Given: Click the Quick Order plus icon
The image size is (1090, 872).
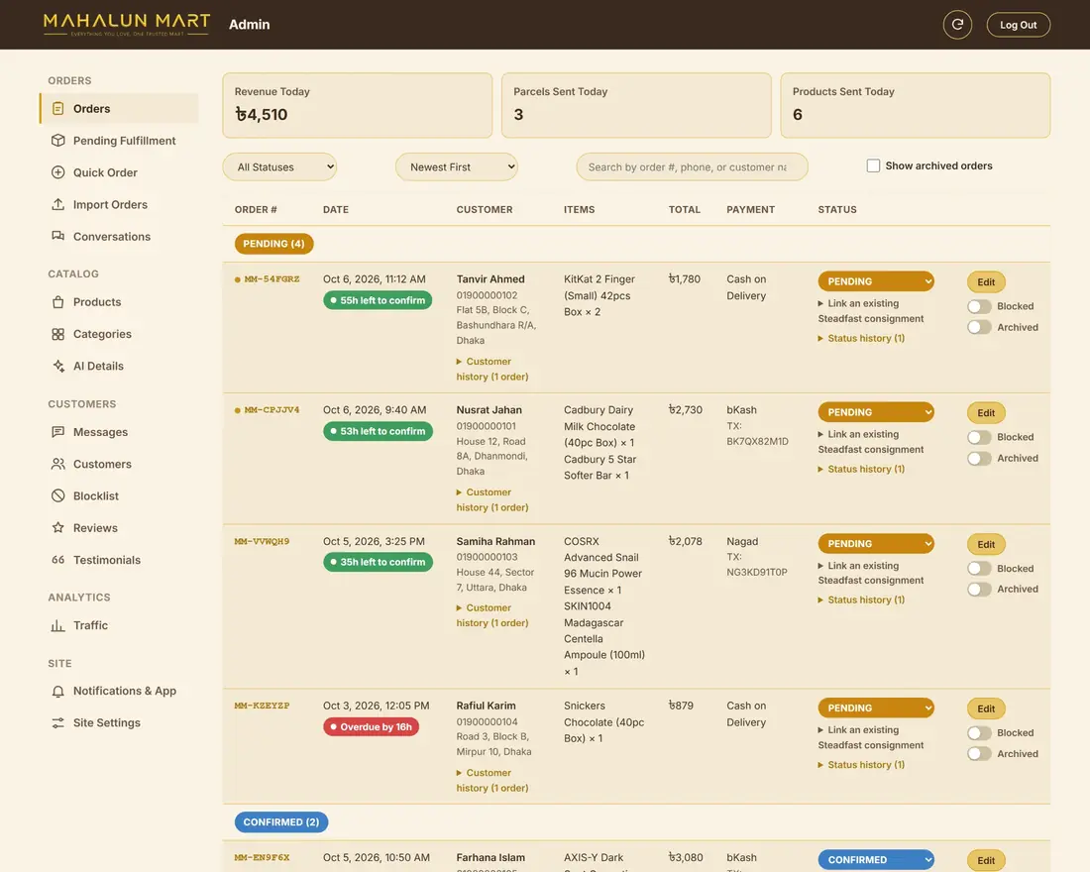Looking at the screenshot, I should 58,172.
